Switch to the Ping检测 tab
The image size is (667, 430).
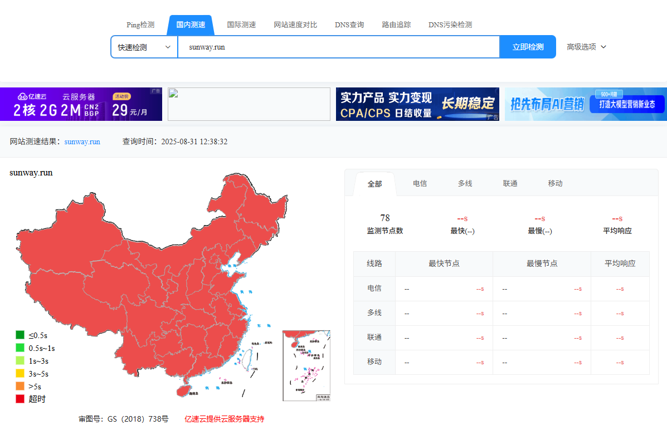tap(140, 25)
